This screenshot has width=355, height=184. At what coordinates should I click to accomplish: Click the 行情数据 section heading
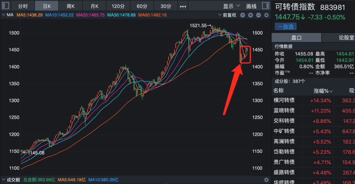283,47
